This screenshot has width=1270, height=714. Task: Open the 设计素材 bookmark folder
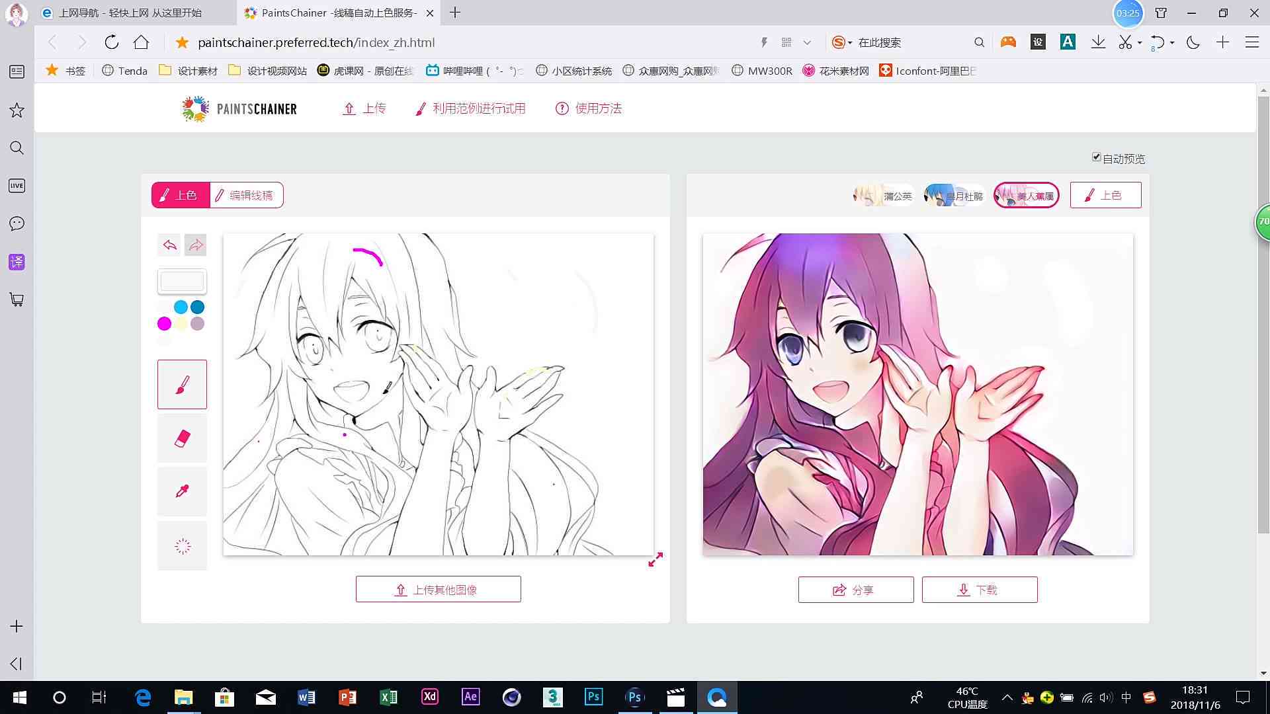pyautogui.click(x=189, y=71)
